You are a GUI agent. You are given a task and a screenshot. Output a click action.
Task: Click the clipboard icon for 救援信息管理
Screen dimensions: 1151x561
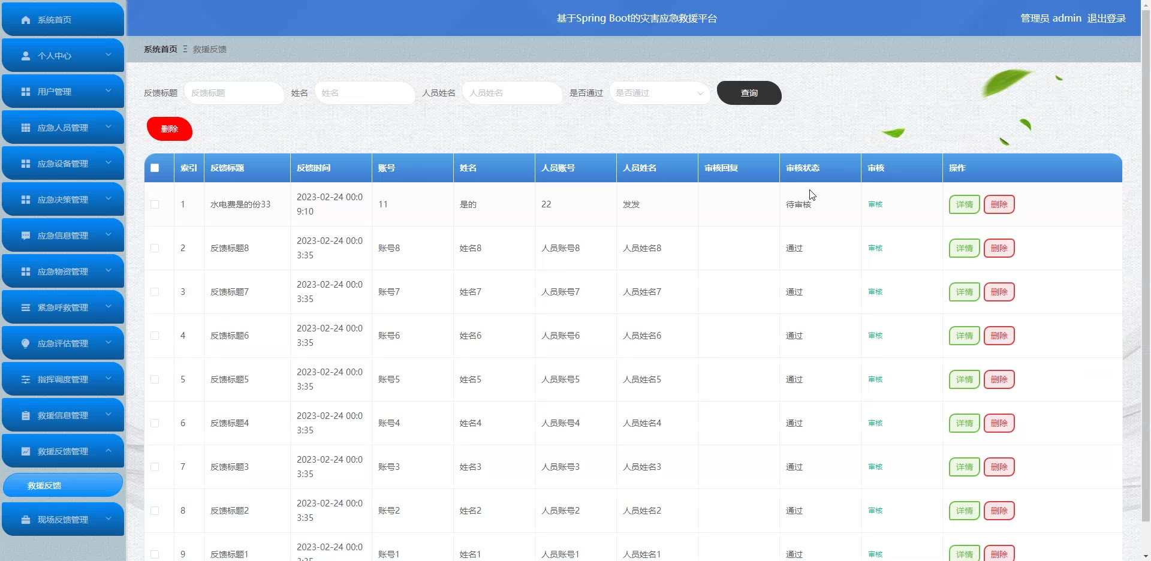point(26,415)
